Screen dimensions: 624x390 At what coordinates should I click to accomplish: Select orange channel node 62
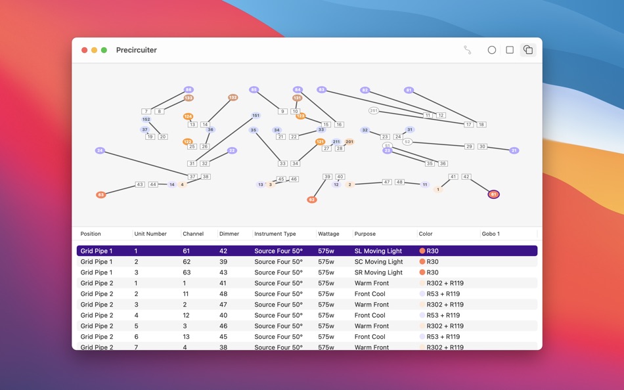[x=311, y=200]
